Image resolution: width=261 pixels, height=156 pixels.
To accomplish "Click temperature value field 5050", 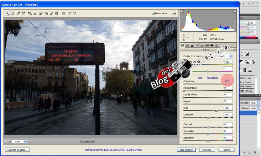I will click(228, 62).
